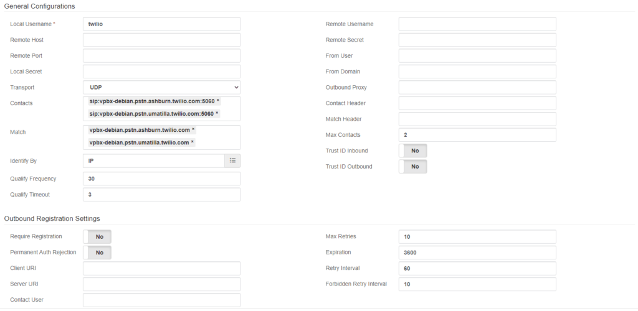Toggle Trust ID Inbound switch
The width and height of the screenshot is (638, 311).
click(413, 151)
